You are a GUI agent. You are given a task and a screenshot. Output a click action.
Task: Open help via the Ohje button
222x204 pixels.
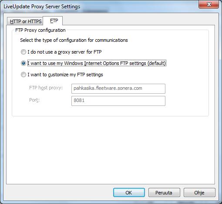[199, 193]
